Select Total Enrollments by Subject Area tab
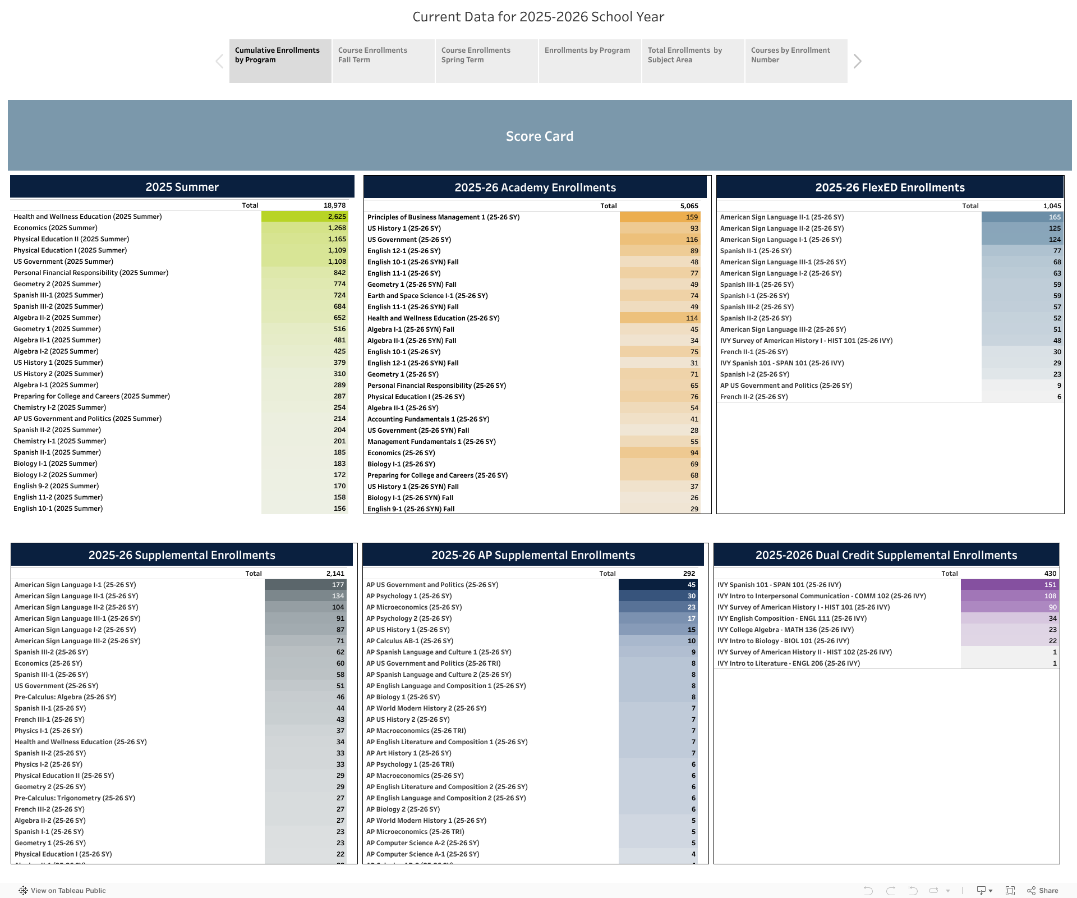Screen dimensions: 1077x898 [692, 61]
